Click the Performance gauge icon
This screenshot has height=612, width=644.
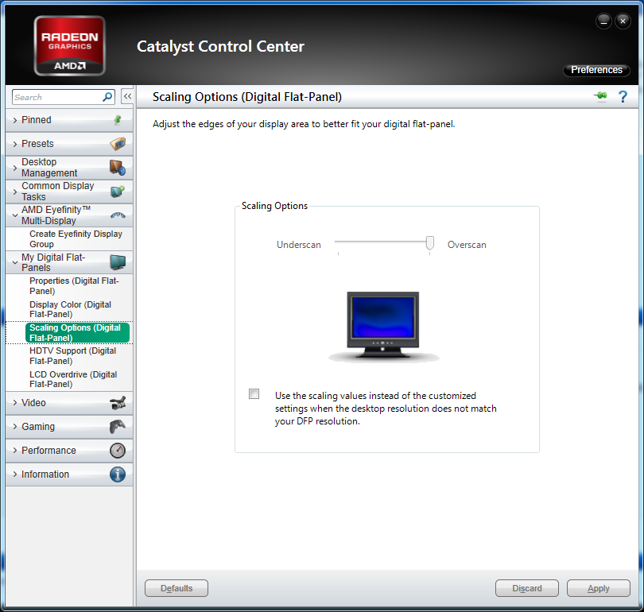point(118,451)
